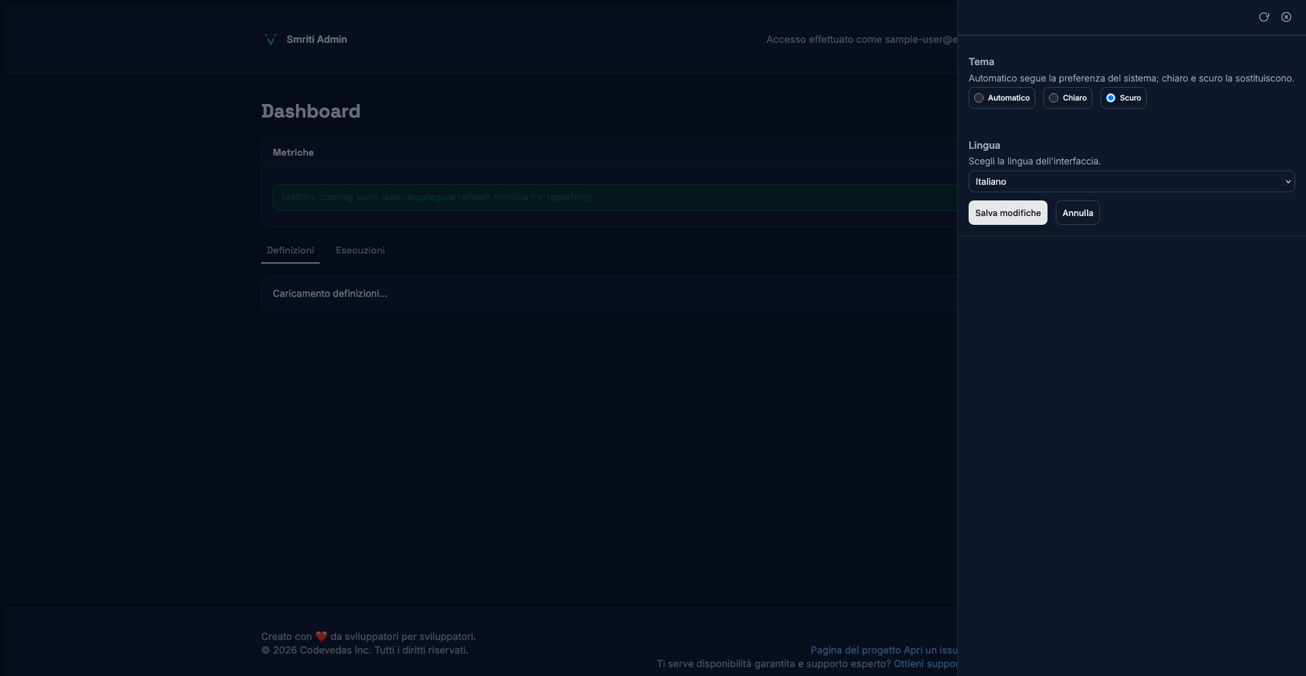
Task: Click the Smriti Admin logo icon
Action: (270, 39)
